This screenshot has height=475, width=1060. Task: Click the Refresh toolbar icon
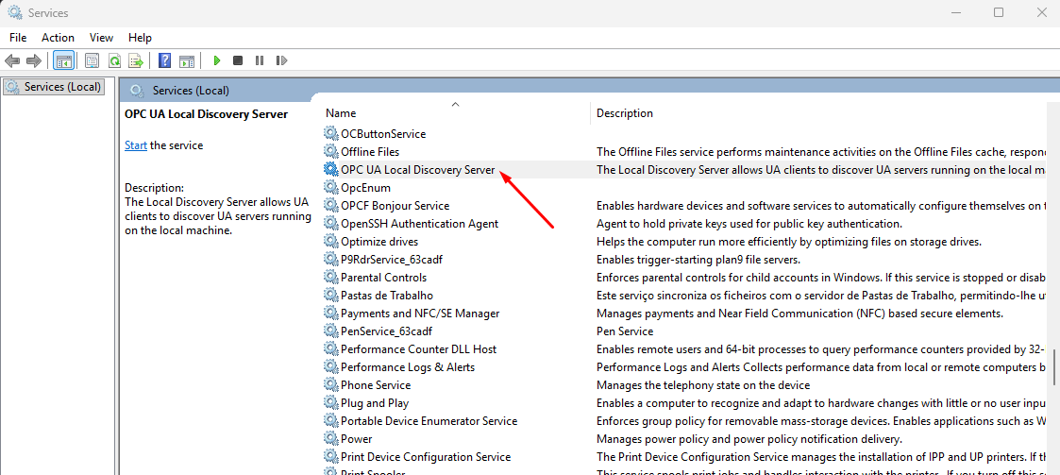(x=114, y=60)
